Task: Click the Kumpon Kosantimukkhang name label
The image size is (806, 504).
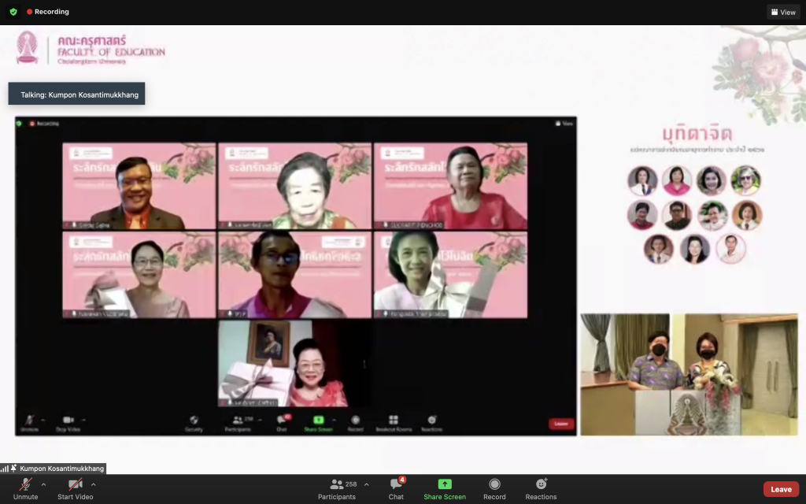Action: [61, 469]
